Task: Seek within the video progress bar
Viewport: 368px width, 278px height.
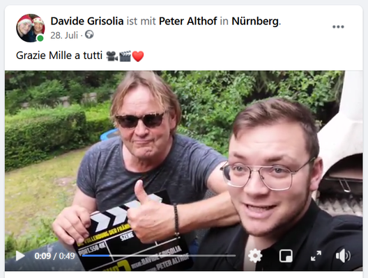Action: pos(159,256)
